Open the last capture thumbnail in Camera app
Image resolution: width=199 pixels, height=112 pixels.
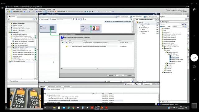194,106
